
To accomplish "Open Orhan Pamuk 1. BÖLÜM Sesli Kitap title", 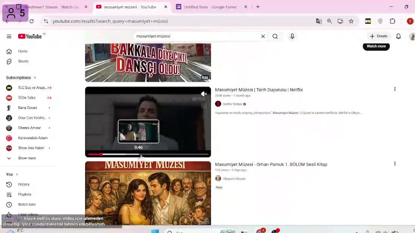I will [271, 164].
